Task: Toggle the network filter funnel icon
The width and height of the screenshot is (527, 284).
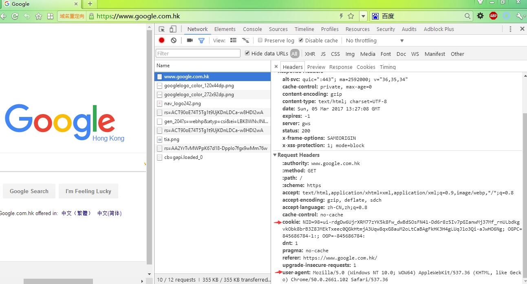Action: click(x=201, y=40)
